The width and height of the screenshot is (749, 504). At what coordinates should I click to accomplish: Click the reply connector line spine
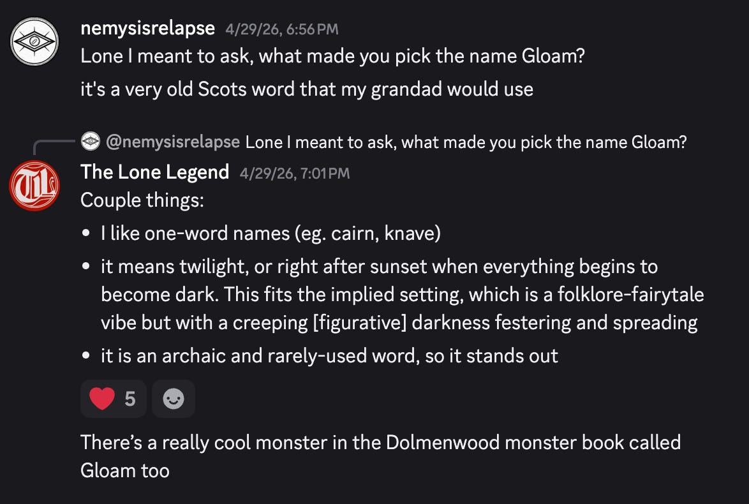click(x=53, y=146)
